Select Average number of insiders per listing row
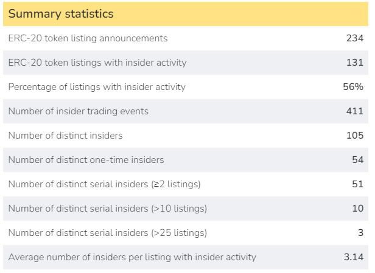Viewport: 375px width, 273px height. pos(186,257)
